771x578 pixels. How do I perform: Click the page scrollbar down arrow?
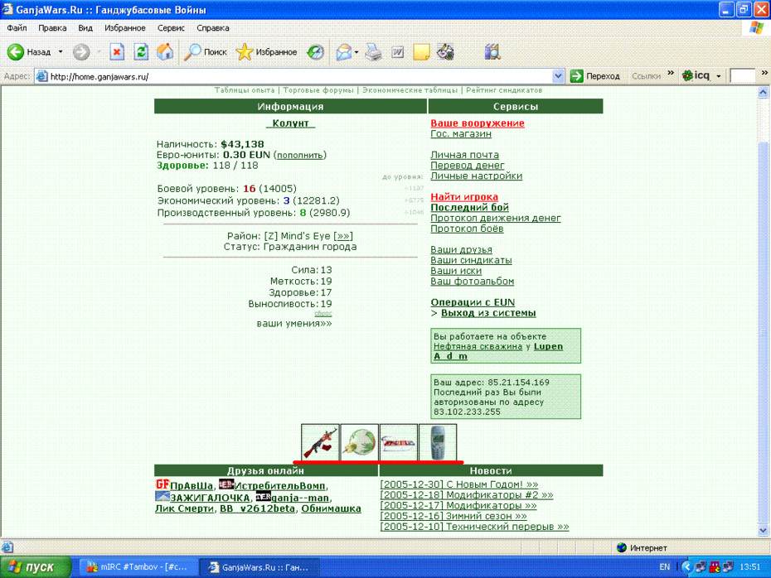tap(764, 530)
